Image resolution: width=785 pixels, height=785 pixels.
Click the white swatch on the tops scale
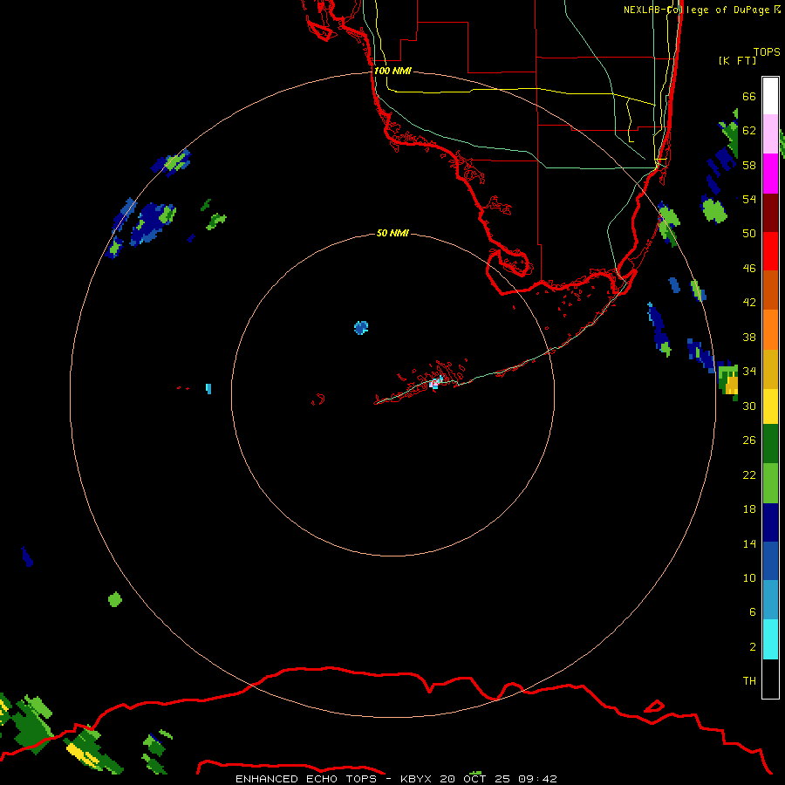click(770, 96)
